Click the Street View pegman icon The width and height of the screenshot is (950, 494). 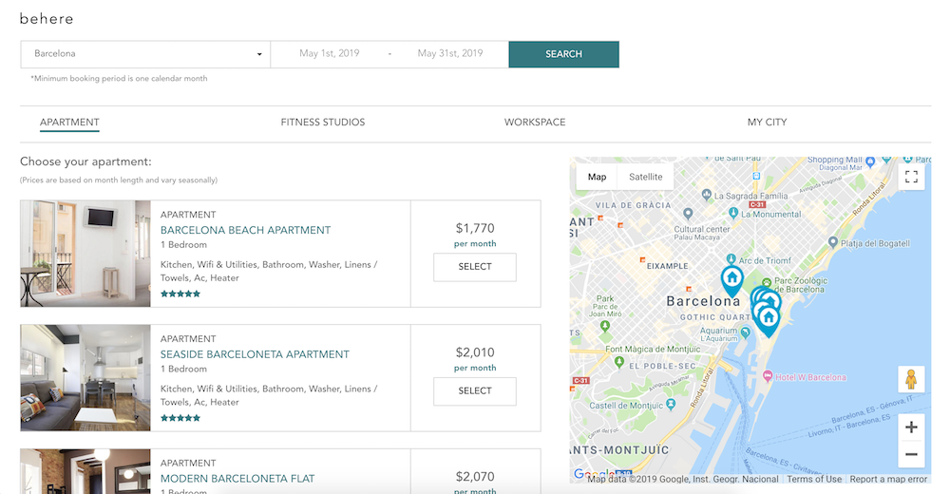pos(911,379)
